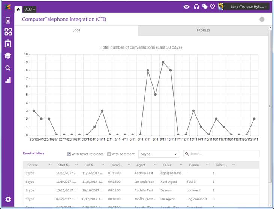Expand the Agent column filter arrow
Viewport: 274px width, 209px height.
coord(154,165)
